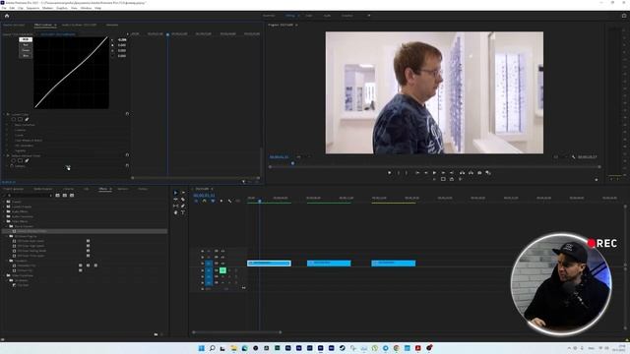Step back one frame

[426, 173]
